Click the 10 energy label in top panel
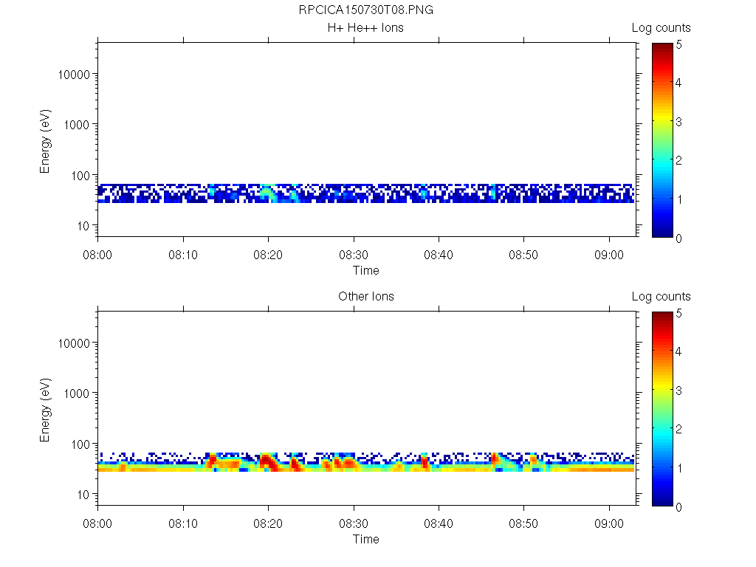 [83, 226]
